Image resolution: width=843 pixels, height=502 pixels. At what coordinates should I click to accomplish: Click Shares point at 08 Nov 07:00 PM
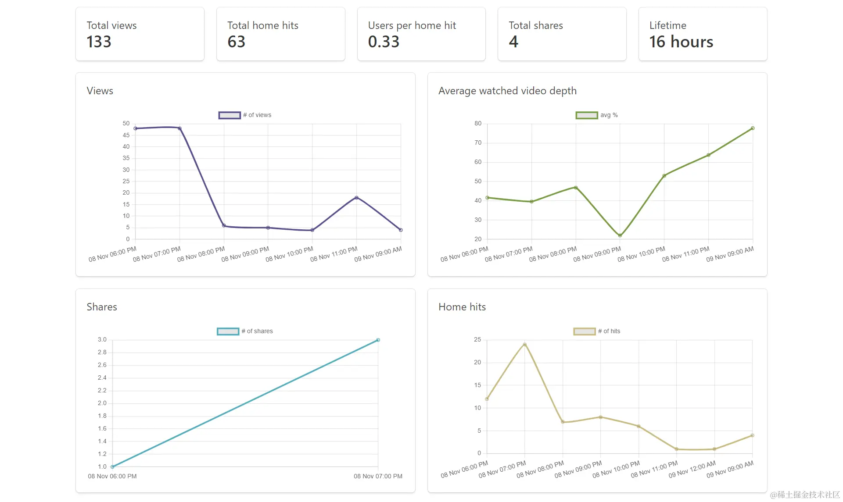pos(378,340)
